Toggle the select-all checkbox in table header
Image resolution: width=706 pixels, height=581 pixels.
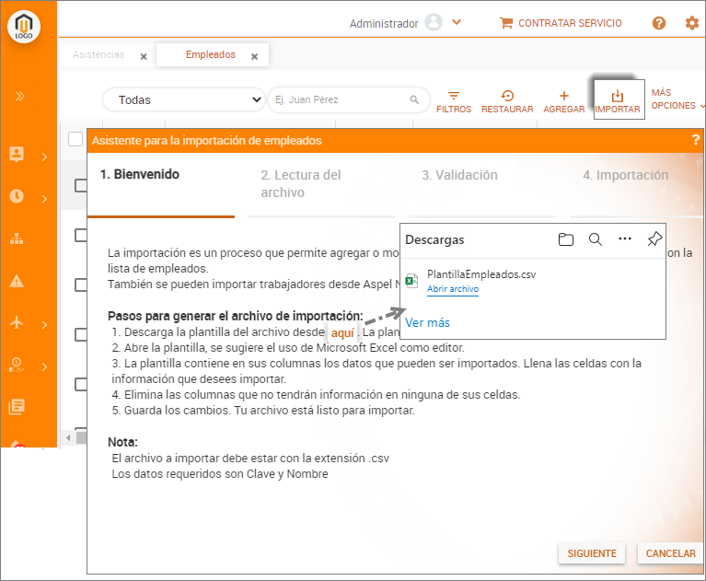75,140
